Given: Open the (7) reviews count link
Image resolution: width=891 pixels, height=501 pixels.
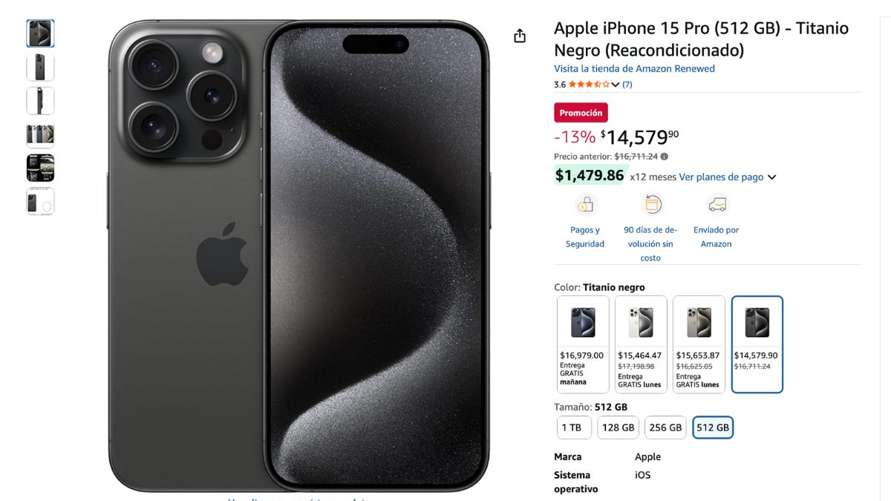Looking at the screenshot, I should click(627, 85).
